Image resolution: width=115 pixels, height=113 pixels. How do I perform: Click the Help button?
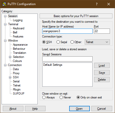(35, 109)
